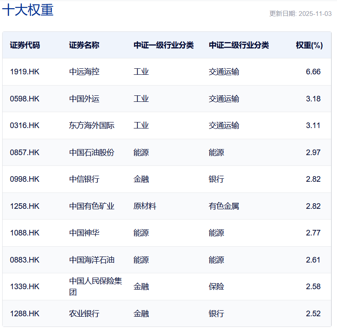This screenshot has height=333, width=337.
Task: Click the 农业银行 security name
Action: click(84, 314)
